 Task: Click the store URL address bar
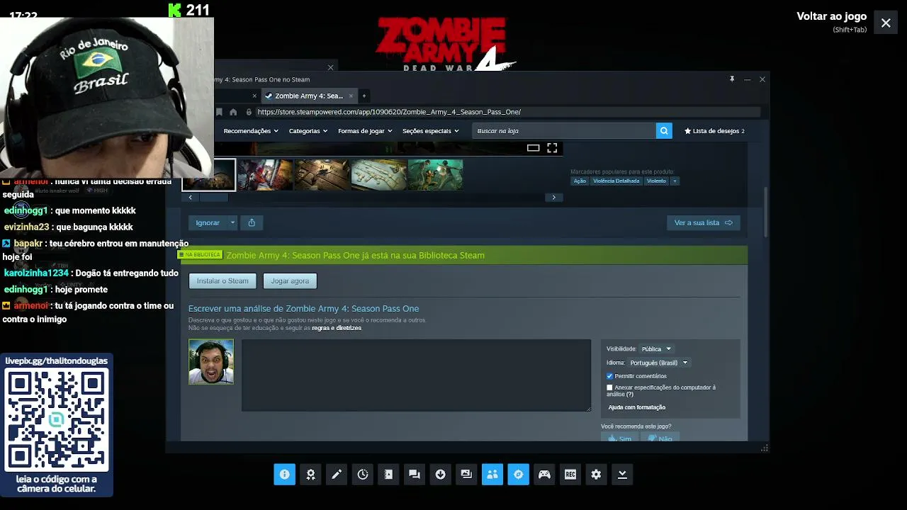(x=507, y=112)
